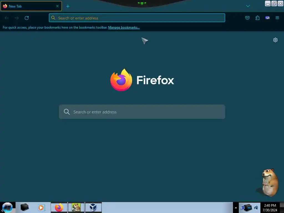Switch to Firefox in the taskbar
The height and width of the screenshot is (213, 284).
(59, 207)
